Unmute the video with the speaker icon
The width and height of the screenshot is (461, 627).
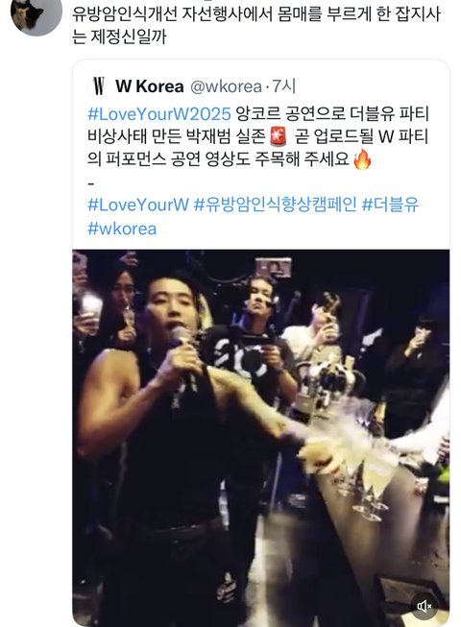[x=425, y=606]
